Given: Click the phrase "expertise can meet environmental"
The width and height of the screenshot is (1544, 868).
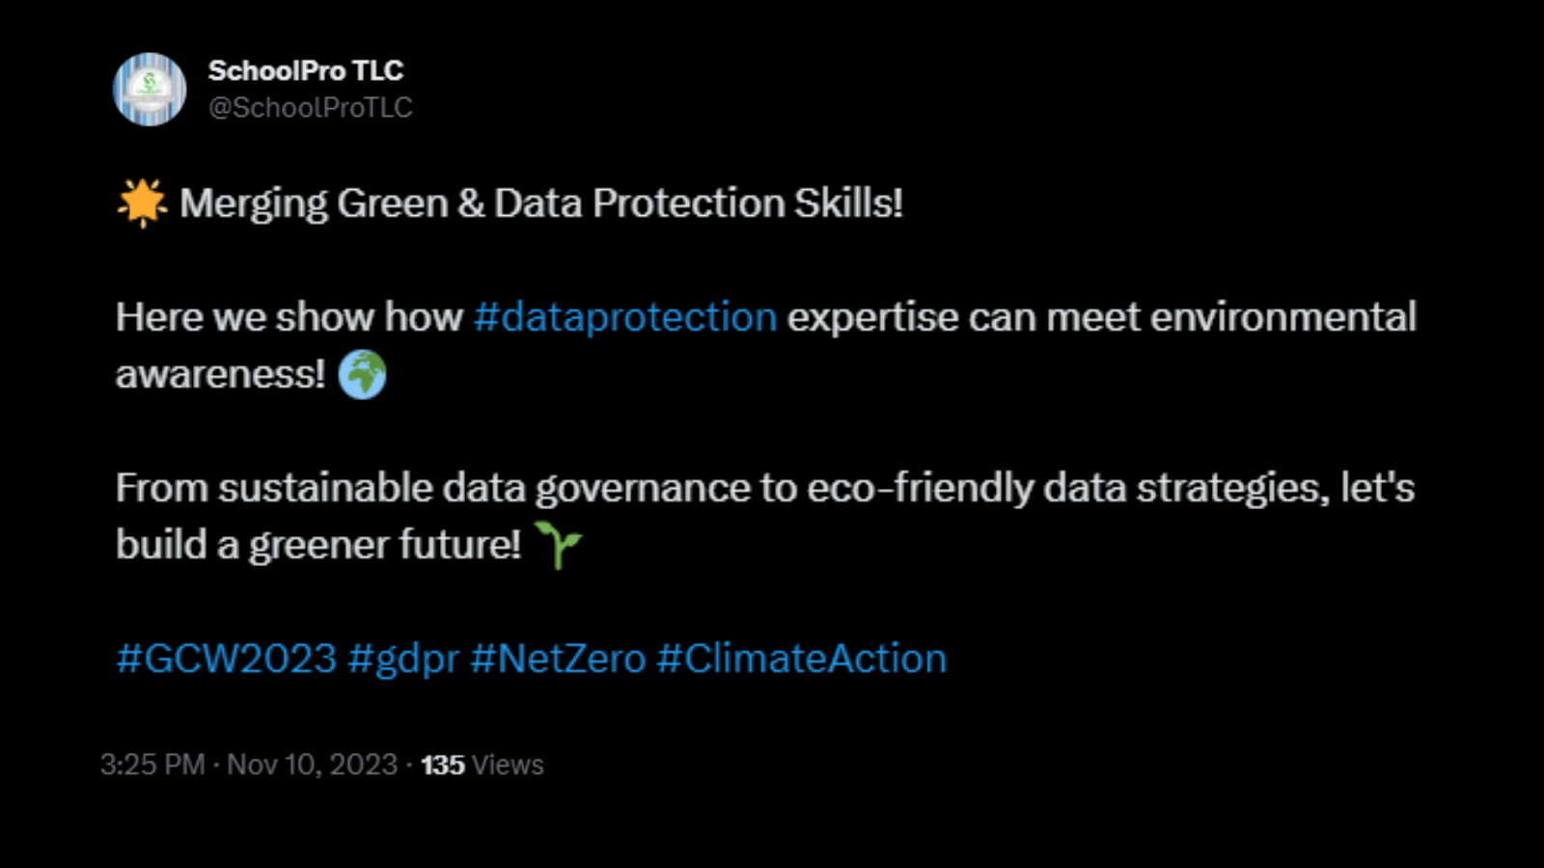Looking at the screenshot, I should tap(1101, 317).
